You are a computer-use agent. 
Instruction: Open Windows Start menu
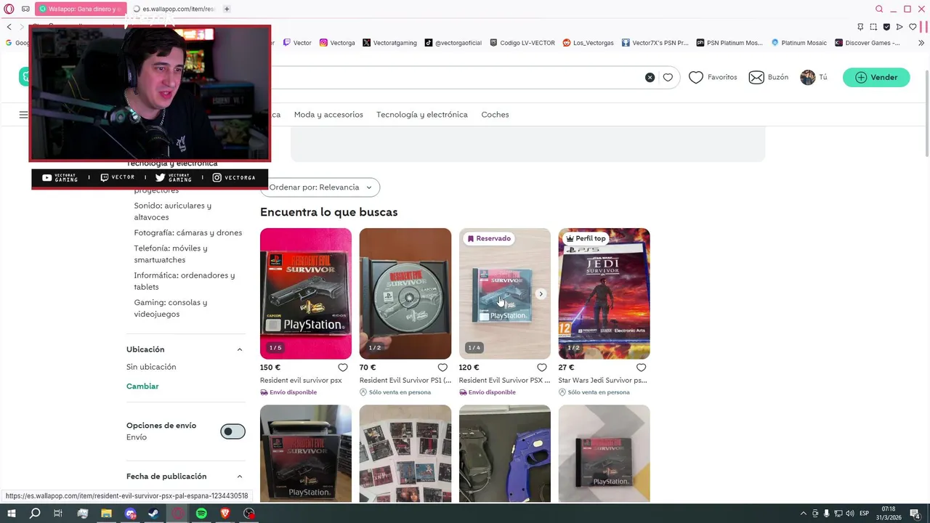tap(12, 514)
